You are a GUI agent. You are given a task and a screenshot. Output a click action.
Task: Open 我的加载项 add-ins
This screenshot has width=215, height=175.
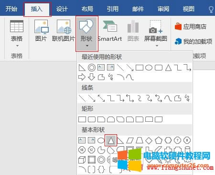click(193, 41)
